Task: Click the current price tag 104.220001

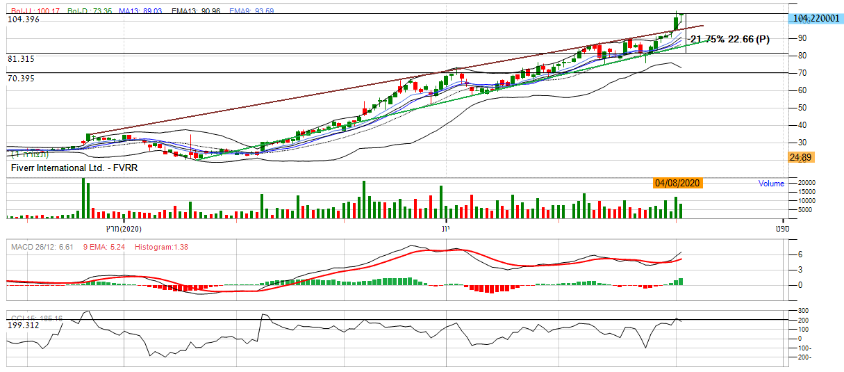Action: click(816, 20)
